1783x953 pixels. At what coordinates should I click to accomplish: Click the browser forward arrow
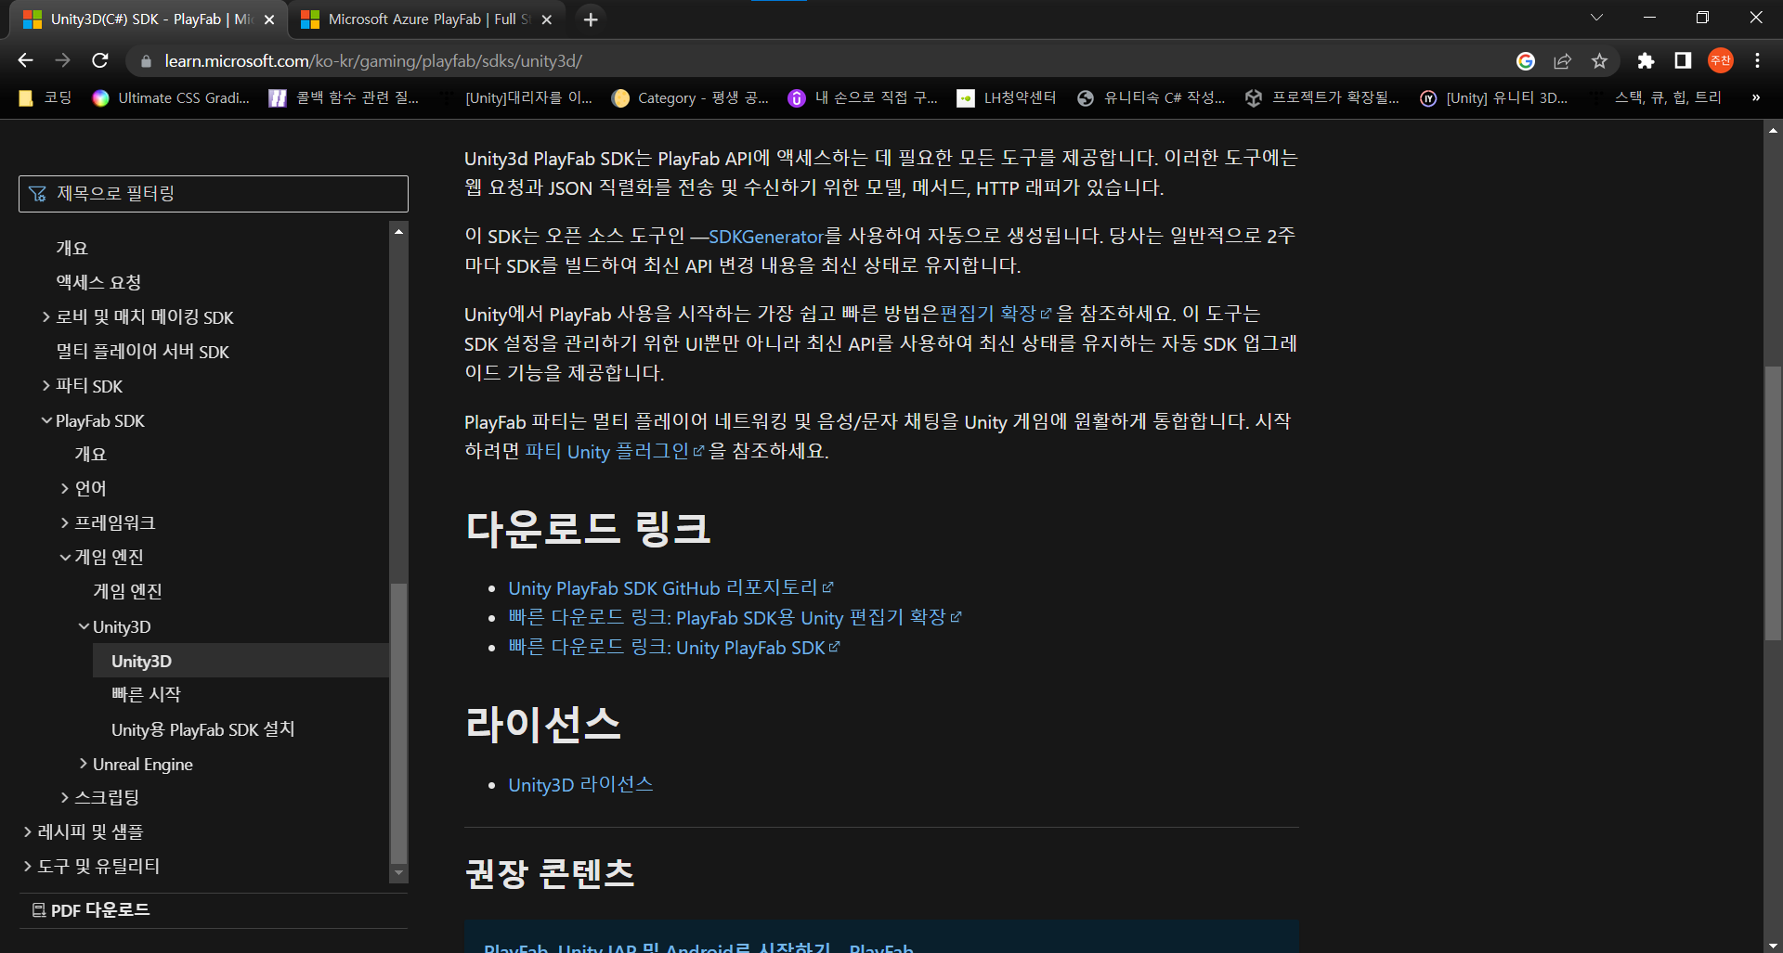coord(63,60)
